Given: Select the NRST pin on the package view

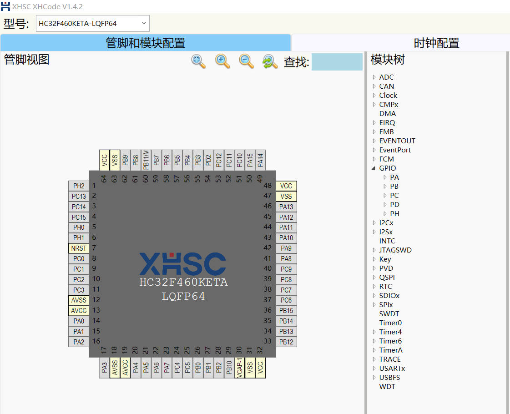Looking at the screenshot, I should 78,248.
